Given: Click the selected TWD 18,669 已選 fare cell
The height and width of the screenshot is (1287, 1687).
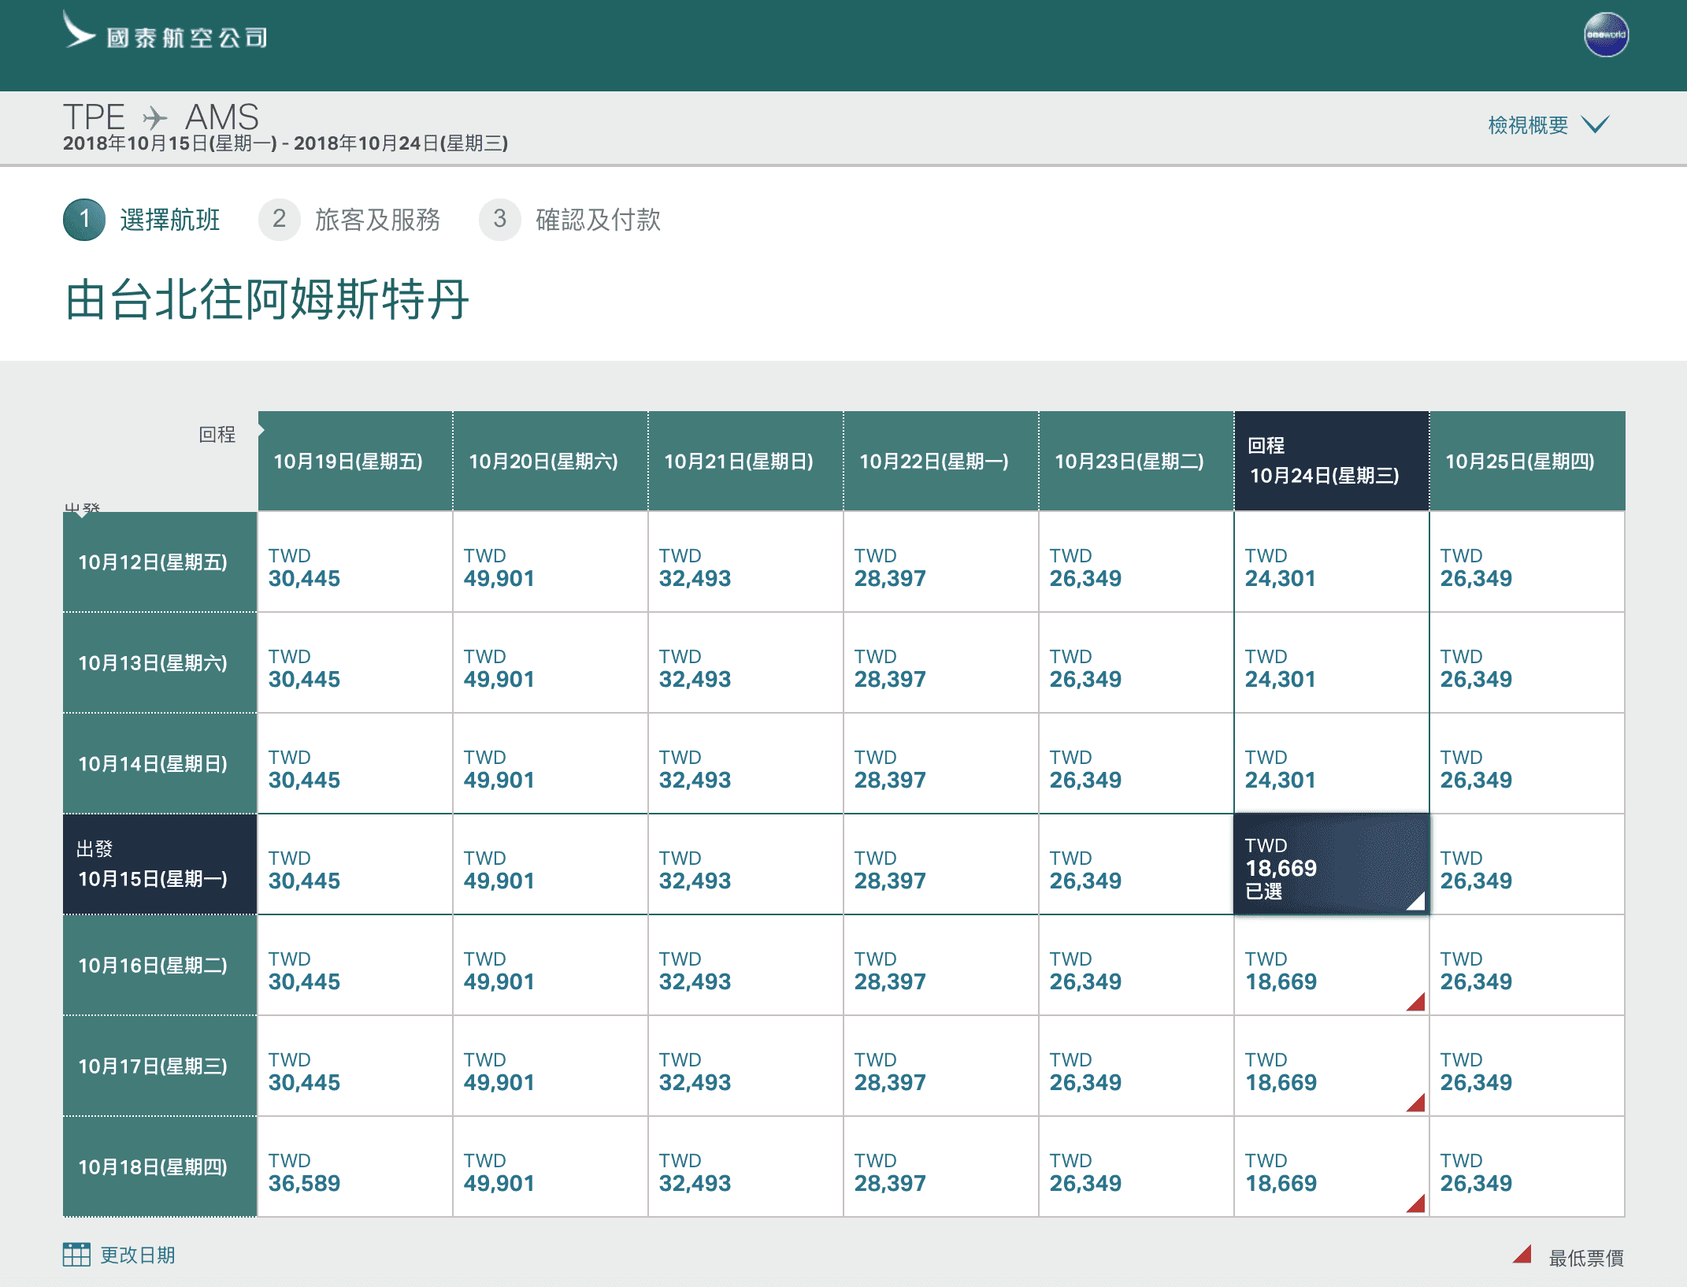Looking at the screenshot, I should click(1332, 864).
